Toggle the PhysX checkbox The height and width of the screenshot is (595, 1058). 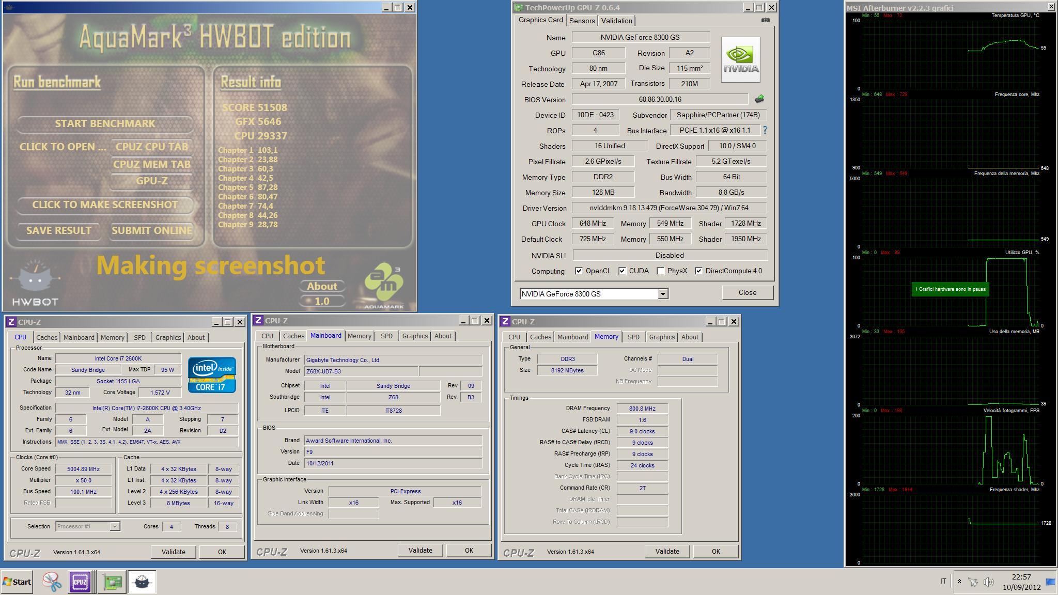point(660,271)
